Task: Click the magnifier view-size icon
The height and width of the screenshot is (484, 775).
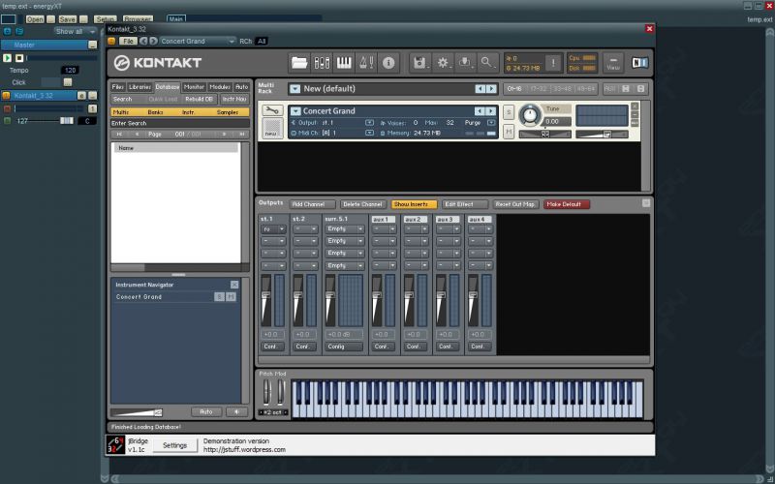Action: pyautogui.click(x=487, y=63)
